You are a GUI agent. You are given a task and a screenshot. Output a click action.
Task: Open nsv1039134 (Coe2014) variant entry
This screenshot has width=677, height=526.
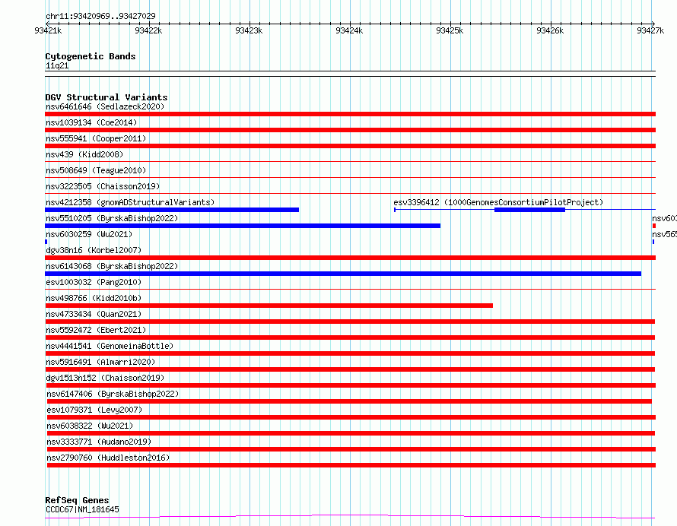[x=91, y=122]
